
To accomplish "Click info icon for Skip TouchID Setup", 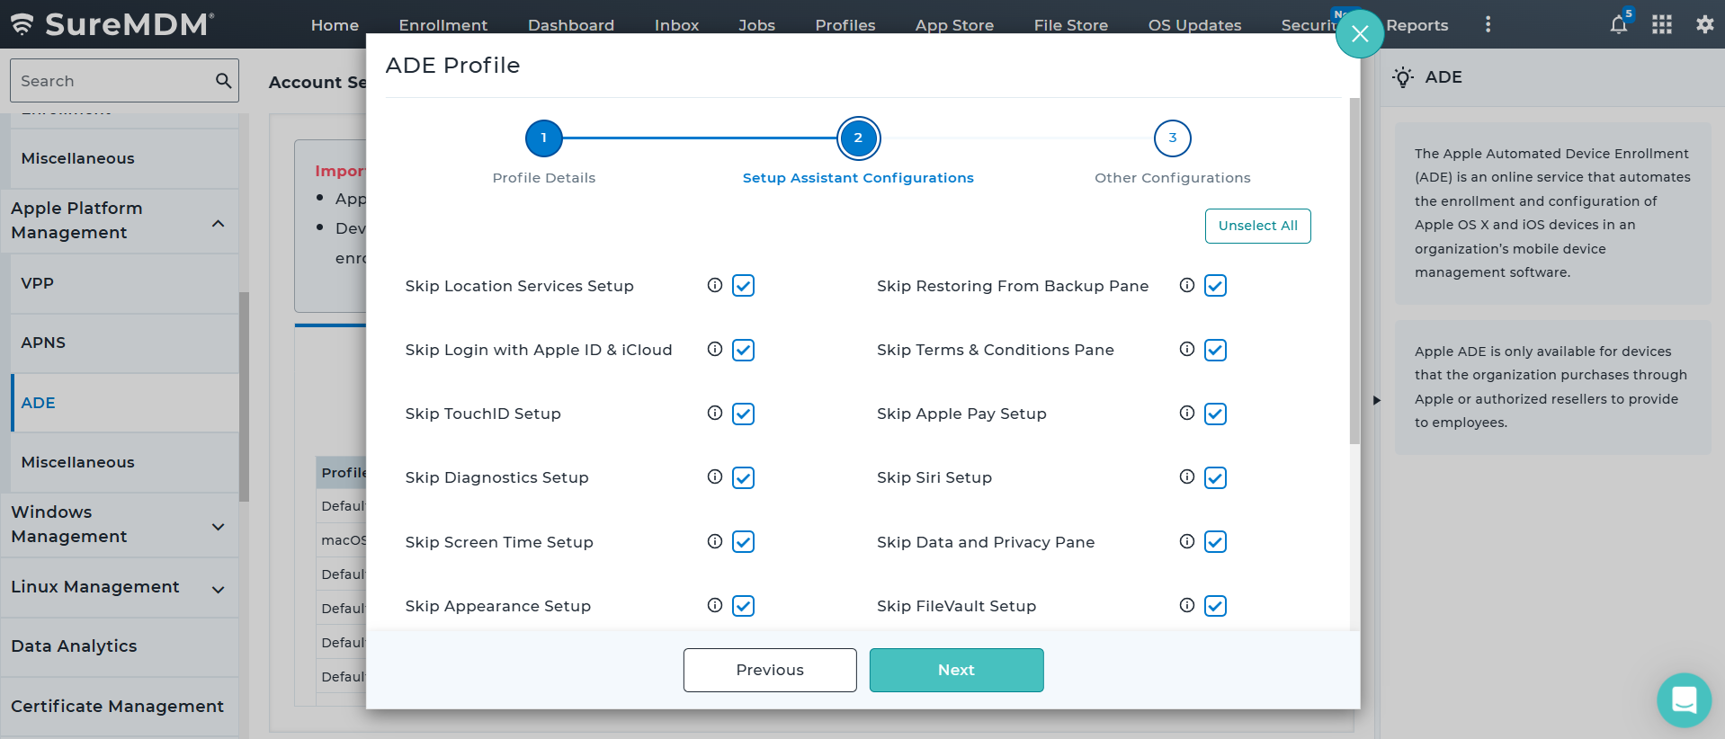I will click(x=715, y=413).
